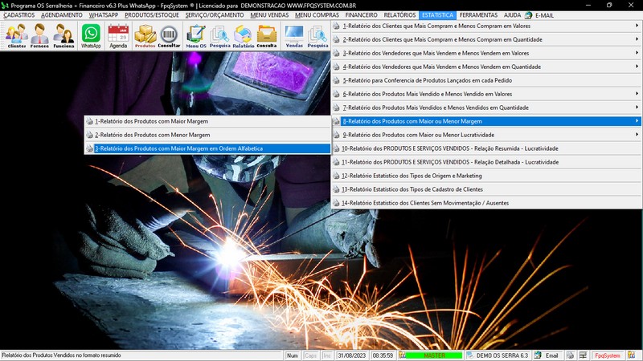Open the Clientes toolbar icon
The width and height of the screenshot is (643, 361).
coord(16,36)
